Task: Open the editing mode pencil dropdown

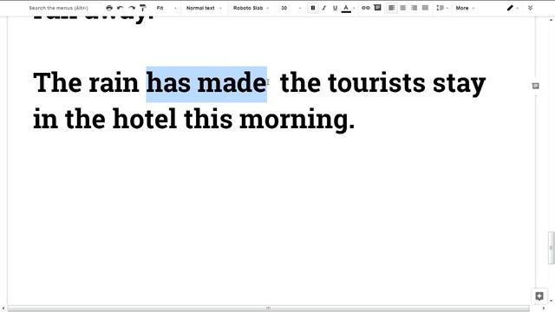Action: pyautogui.click(x=513, y=8)
